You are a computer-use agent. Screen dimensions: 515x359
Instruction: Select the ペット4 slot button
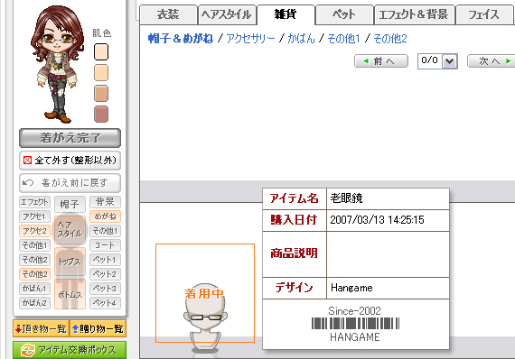pyautogui.click(x=105, y=303)
